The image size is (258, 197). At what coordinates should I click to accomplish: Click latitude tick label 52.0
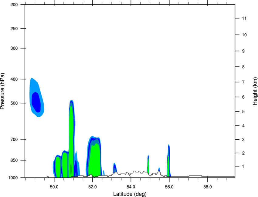(x=93, y=187)
